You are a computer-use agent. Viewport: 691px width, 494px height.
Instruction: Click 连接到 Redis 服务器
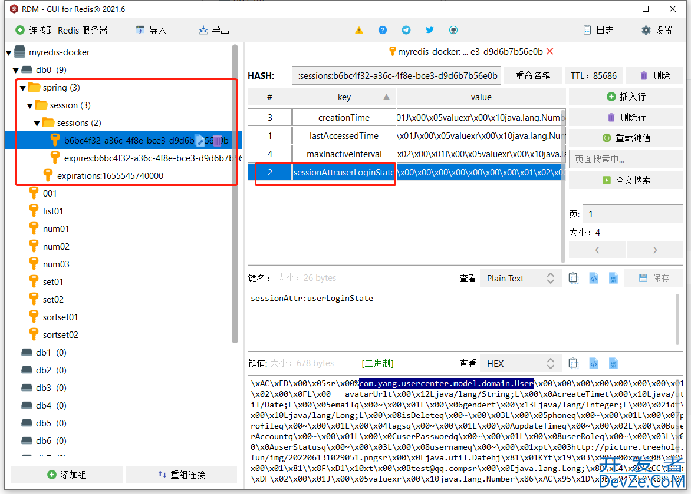click(x=62, y=30)
